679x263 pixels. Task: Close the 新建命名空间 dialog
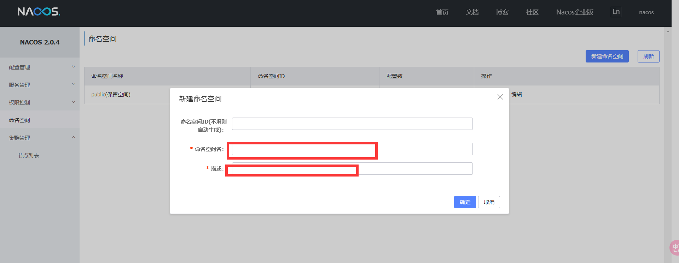tap(500, 97)
